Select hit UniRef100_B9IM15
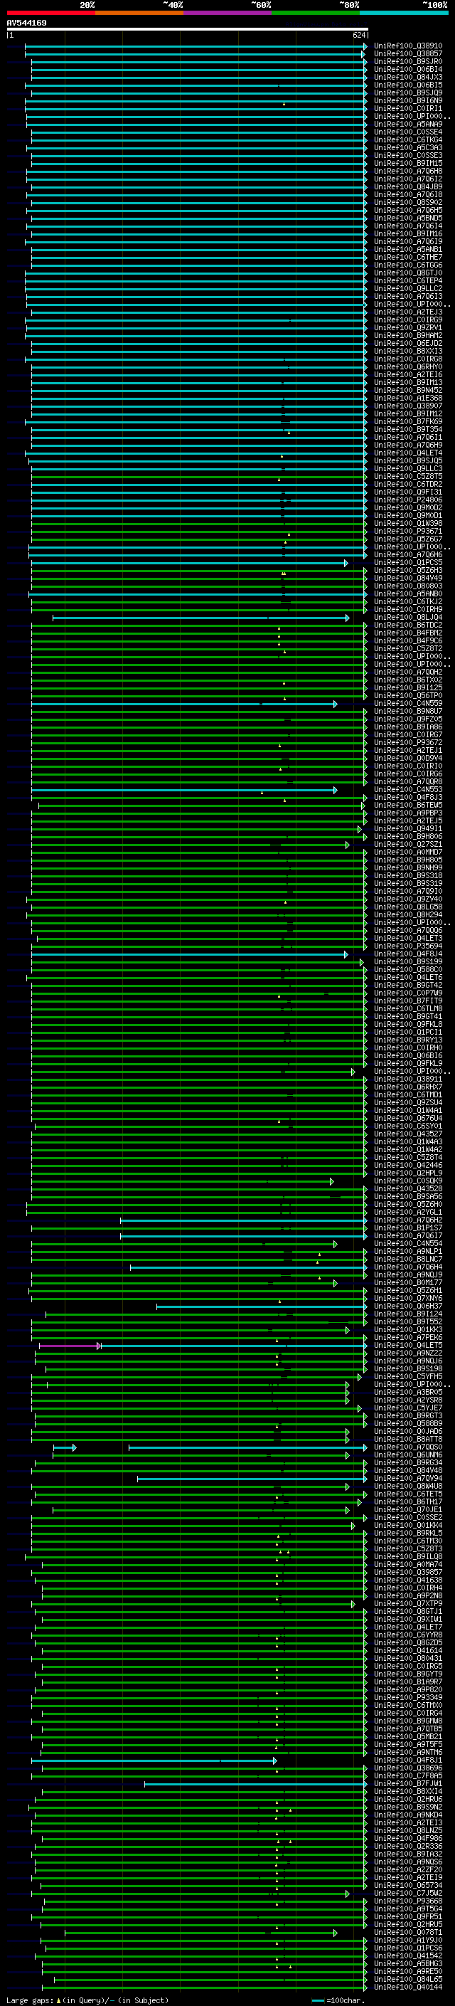 tap(407, 163)
